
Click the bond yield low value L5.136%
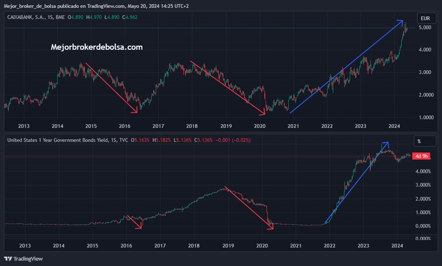point(182,140)
